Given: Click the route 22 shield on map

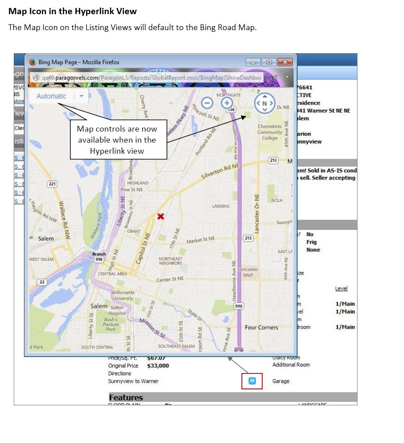Looking at the screenshot, I should (x=42, y=282).
